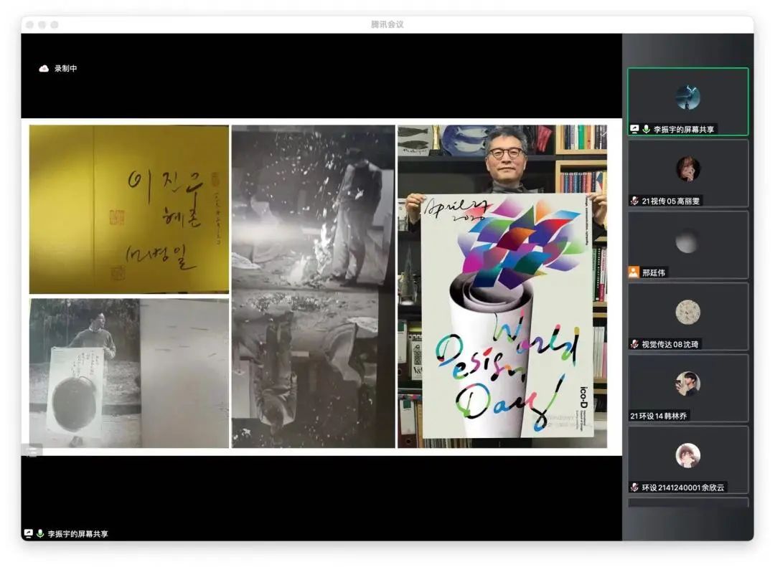The image size is (775, 567).
Task: Click muted mic icon beside 环设2141240001余欣云
Action: [634, 487]
